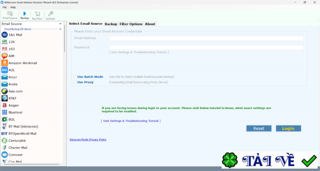The width and height of the screenshot is (320, 171).
Task: Click the Login button
Action: 288,128
